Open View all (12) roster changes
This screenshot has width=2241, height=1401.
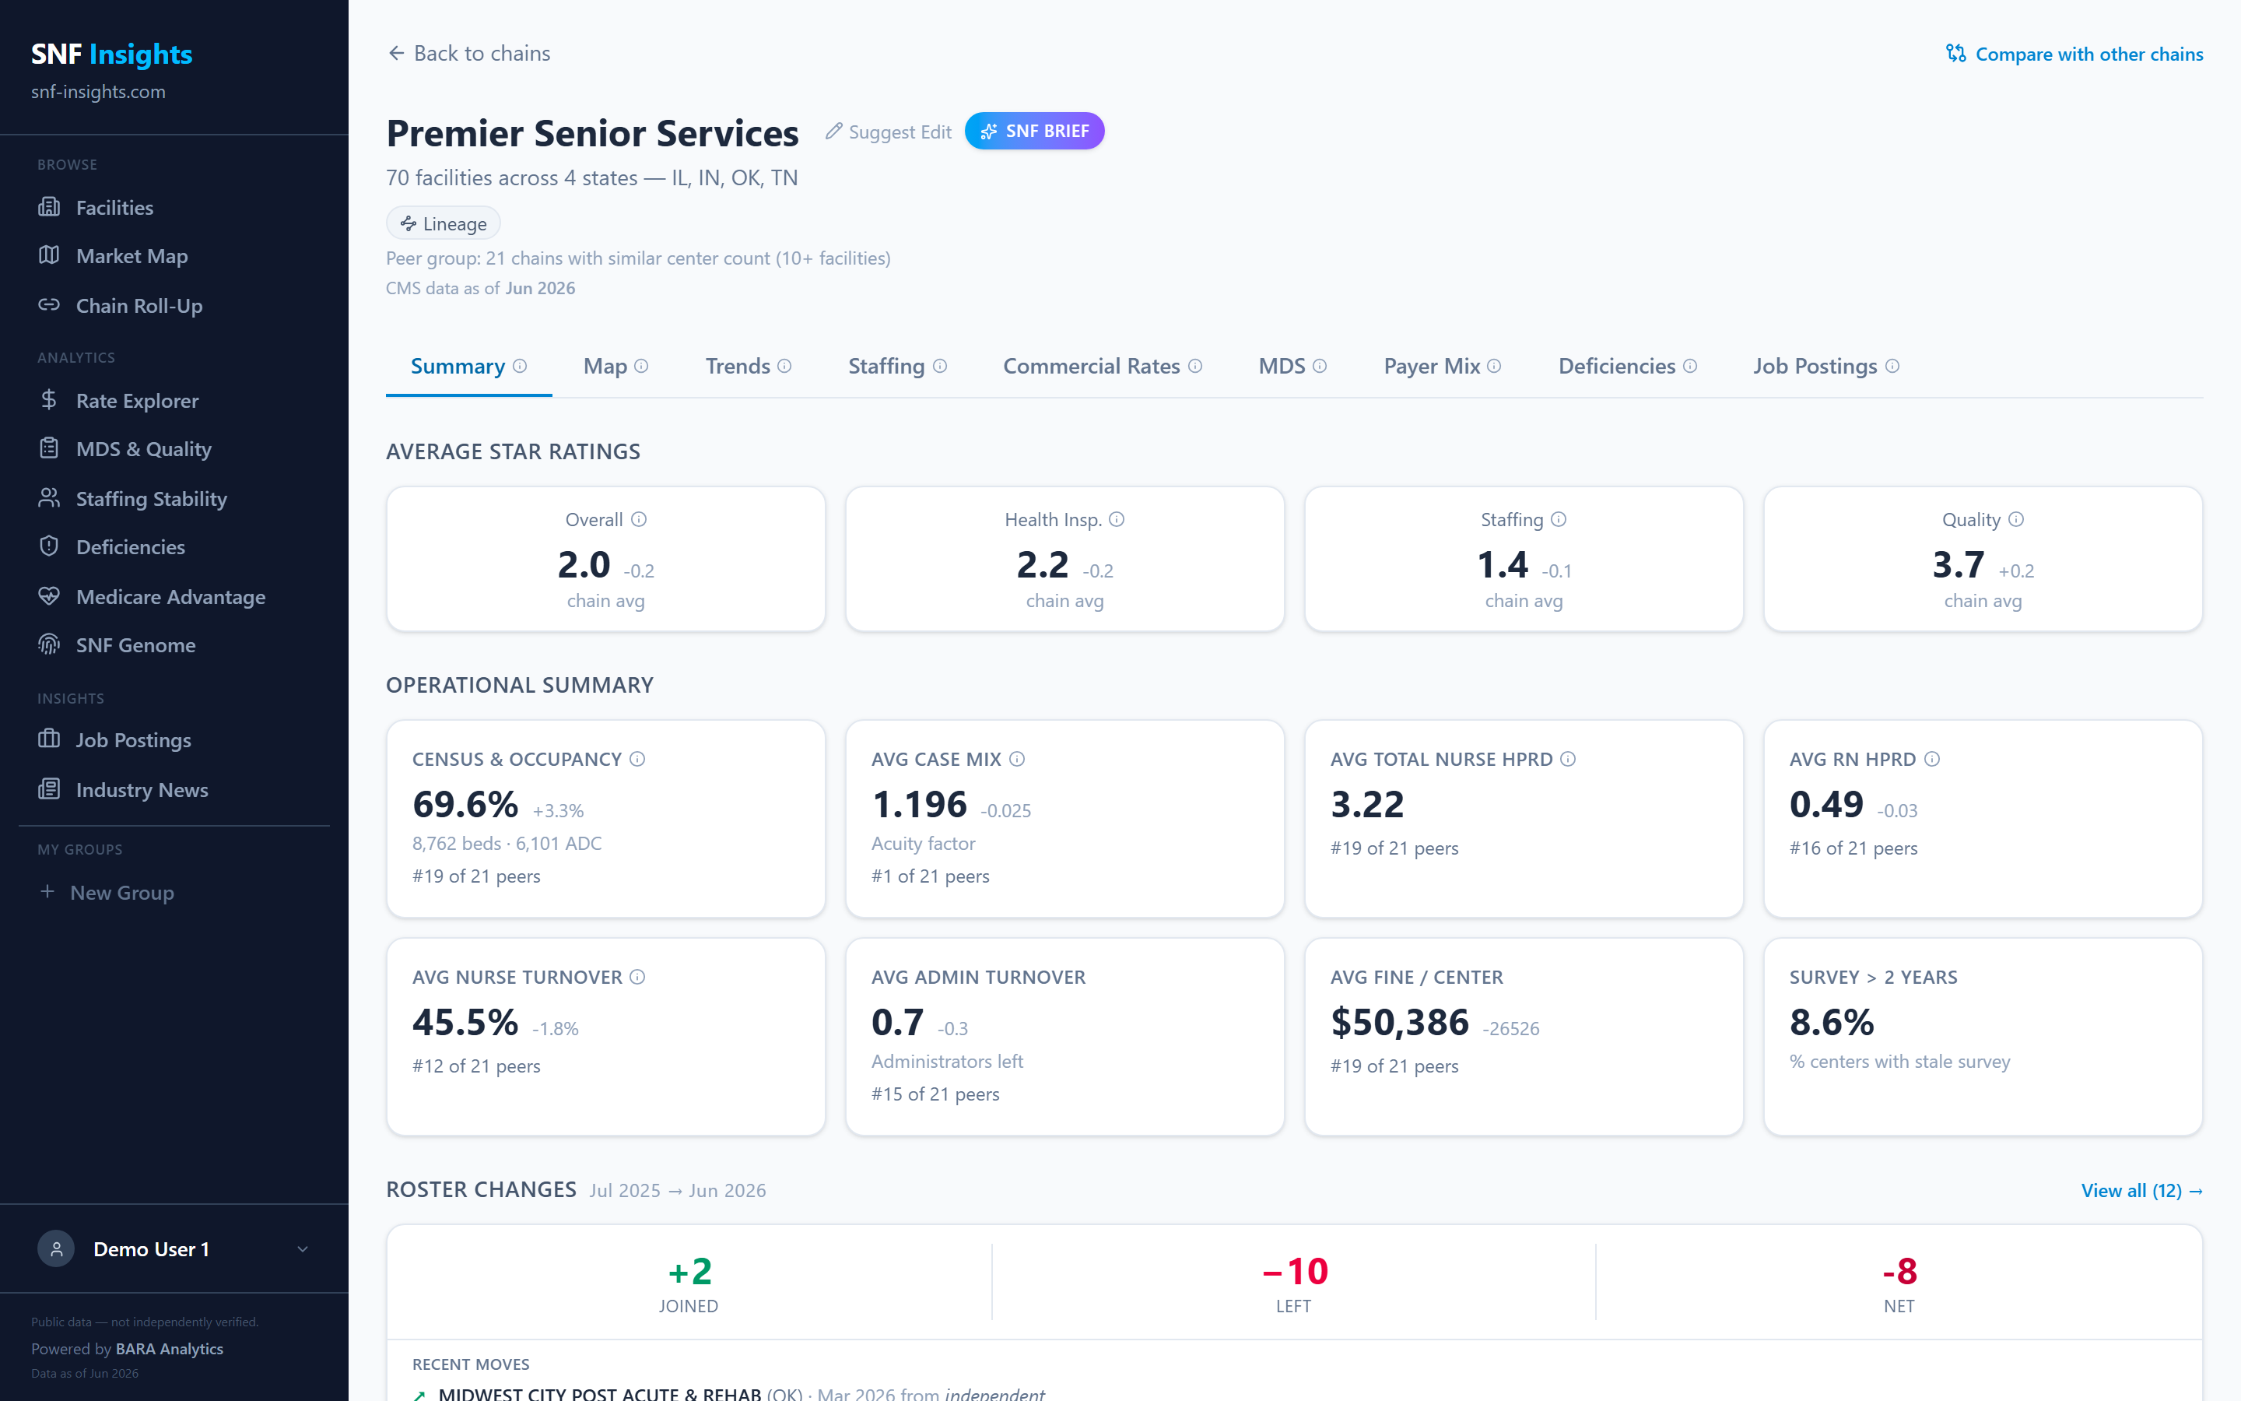(x=2142, y=1190)
